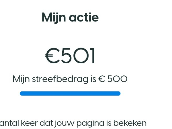
Task: Click the digits "501" of the raised amount
Action: pyautogui.click(x=78, y=56)
